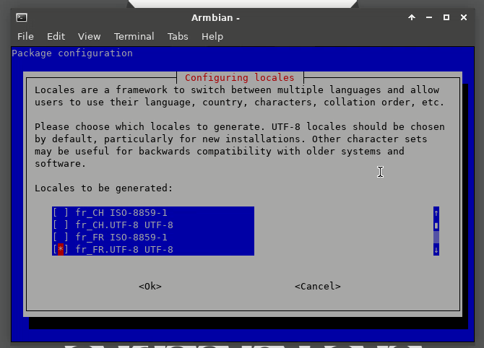
Task: Maximize the Armbian terminal window
Action: pyautogui.click(x=446, y=17)
